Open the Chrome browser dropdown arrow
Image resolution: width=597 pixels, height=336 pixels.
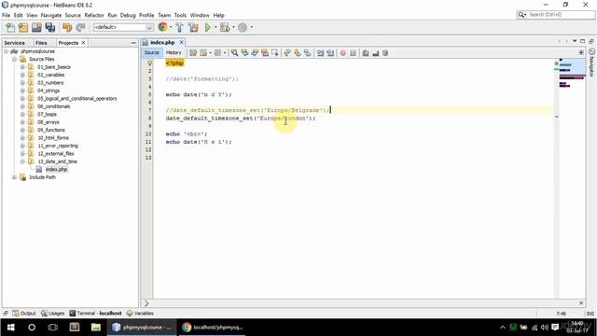coord(170,27)
